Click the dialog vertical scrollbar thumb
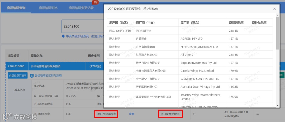 [277, 33]
